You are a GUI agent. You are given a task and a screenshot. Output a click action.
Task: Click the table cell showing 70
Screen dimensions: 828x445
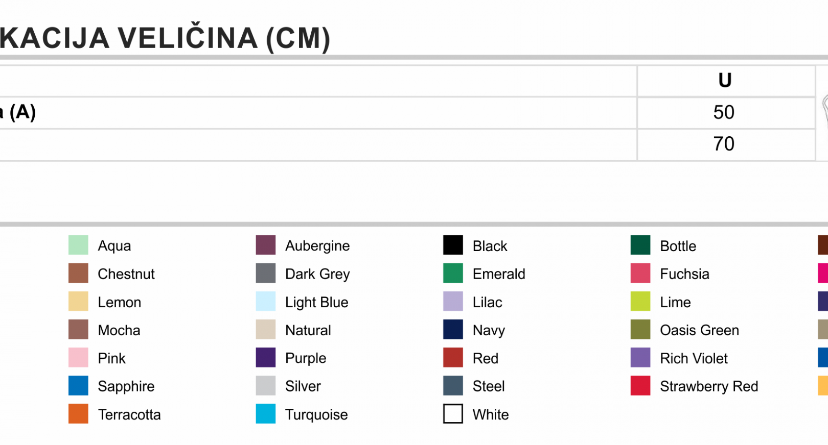pyautogui.click(x=726, y=144)
